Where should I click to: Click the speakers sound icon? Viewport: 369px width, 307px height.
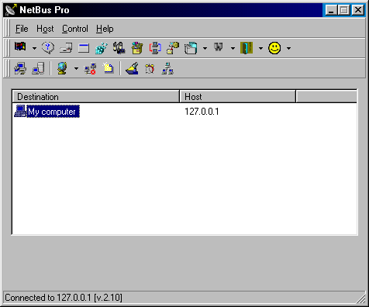coord(119,48)
